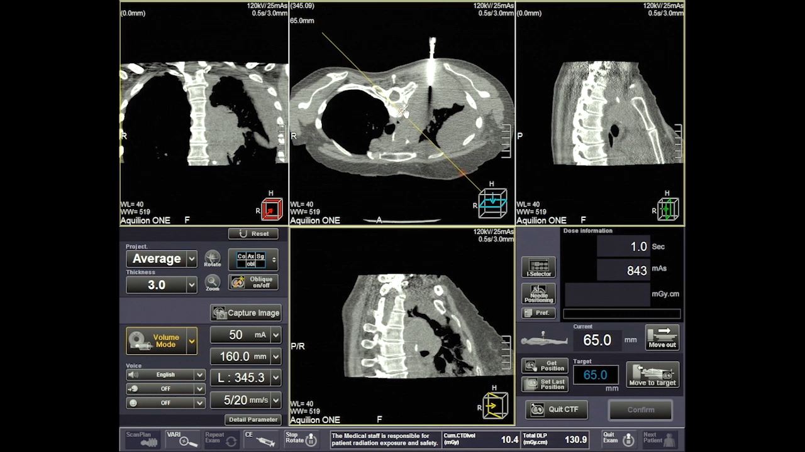Click the ruler scale in sagittal view
The height and width of the screenshot is (452, 805).
(x=677, y=142)
